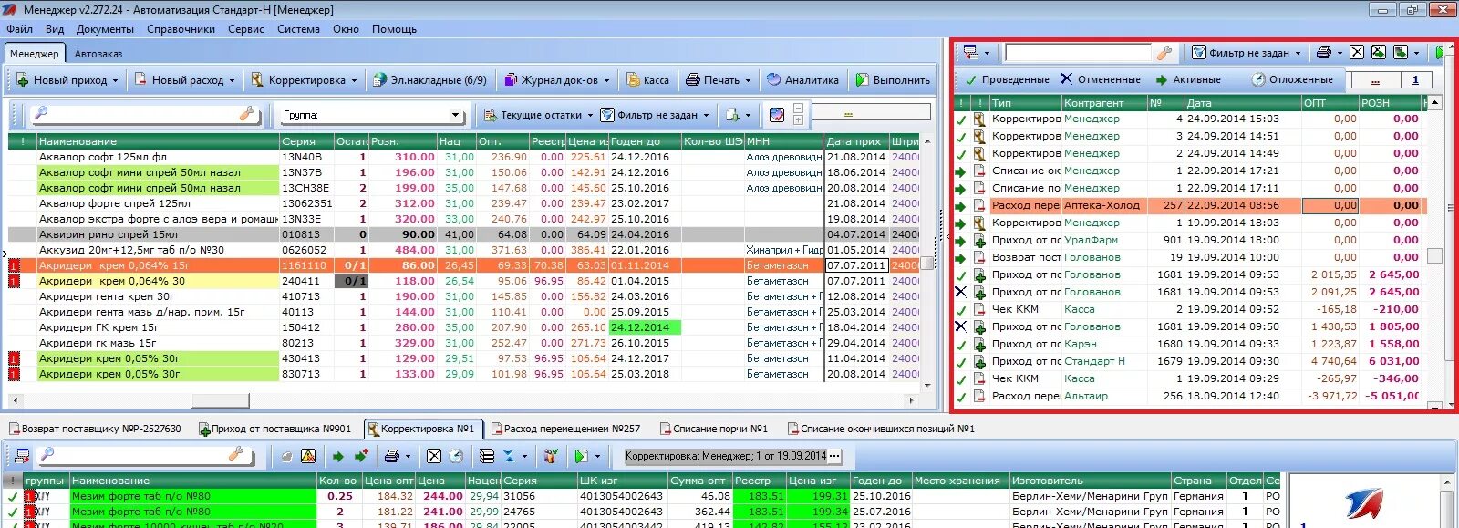Expand the Новый расход dropdown arrow

click(232, 81)
